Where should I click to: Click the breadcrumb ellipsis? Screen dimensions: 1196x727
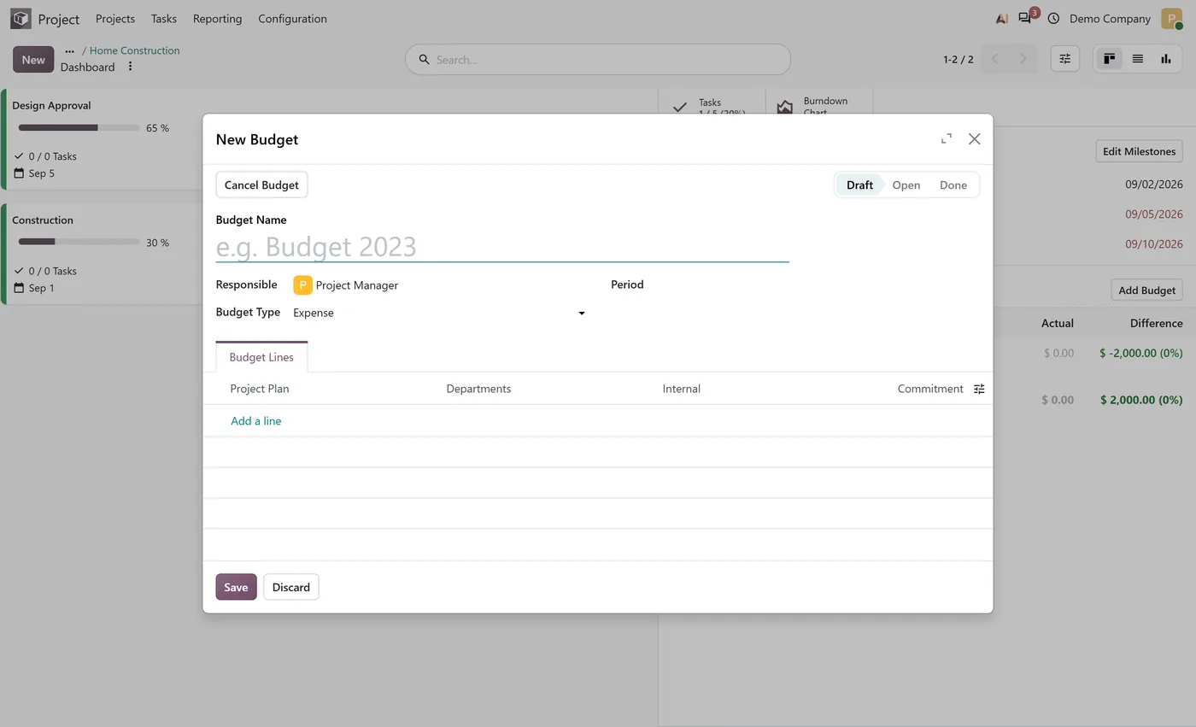pos(70,50)
